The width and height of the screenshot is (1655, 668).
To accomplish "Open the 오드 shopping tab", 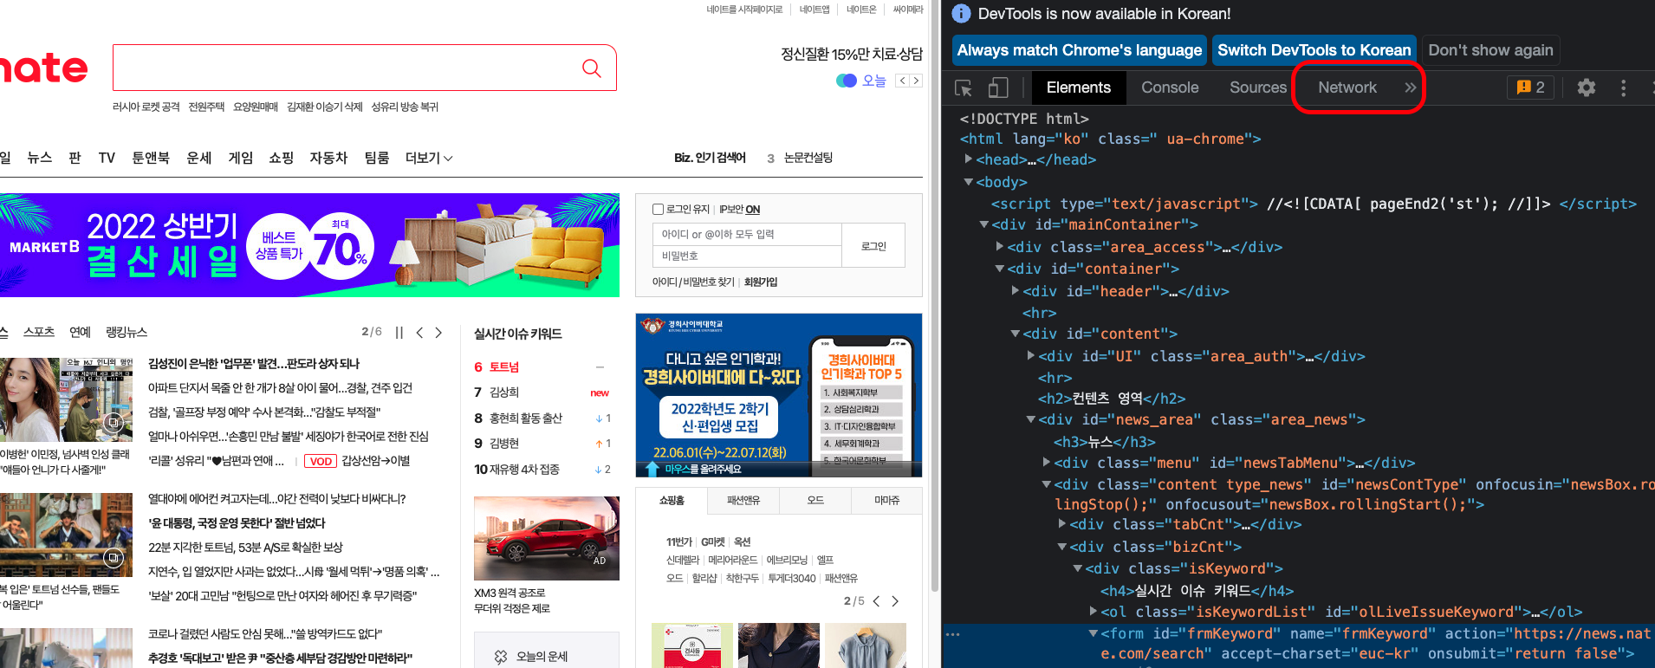I will coord(815,501).
